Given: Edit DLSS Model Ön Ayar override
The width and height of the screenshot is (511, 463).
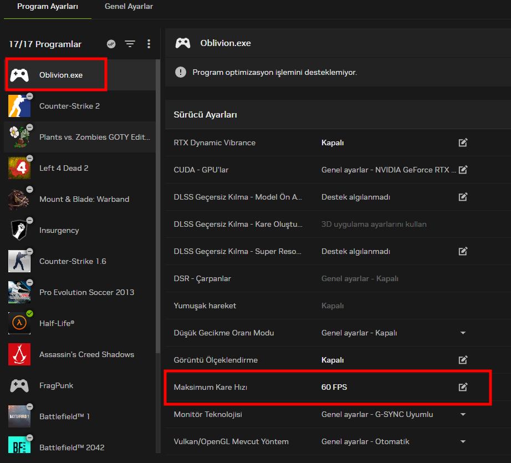Looking at the screenshot, I should (x=463, y=197).
